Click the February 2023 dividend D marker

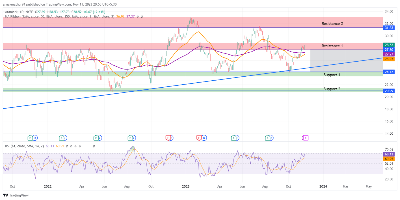(x=204, y=138)
